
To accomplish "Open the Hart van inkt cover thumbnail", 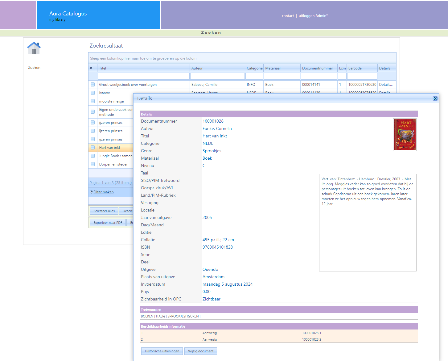I will 405,135.
